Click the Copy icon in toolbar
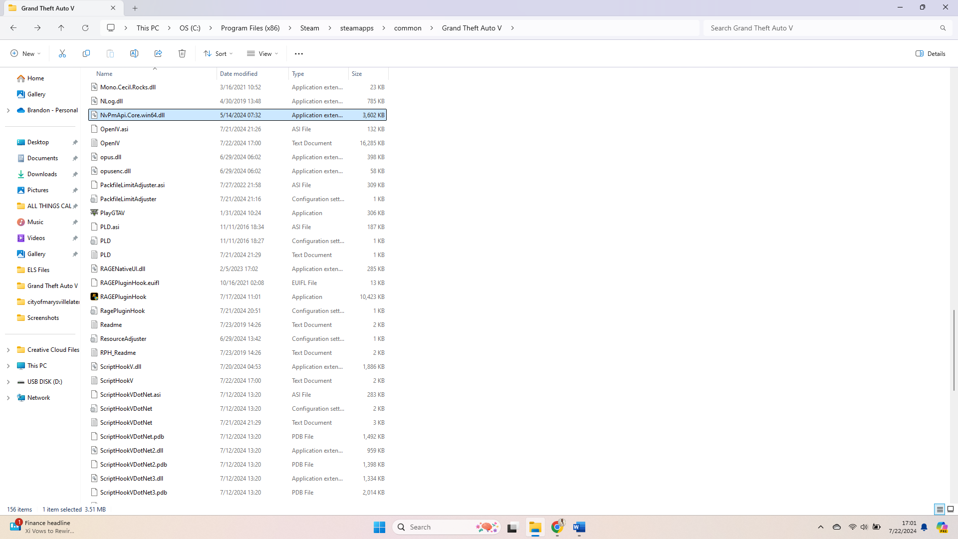Screen dimensions: 958x539 [86, 53]
